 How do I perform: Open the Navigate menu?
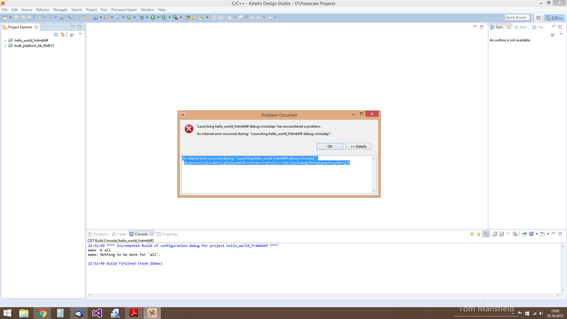(x=60, y=10)
